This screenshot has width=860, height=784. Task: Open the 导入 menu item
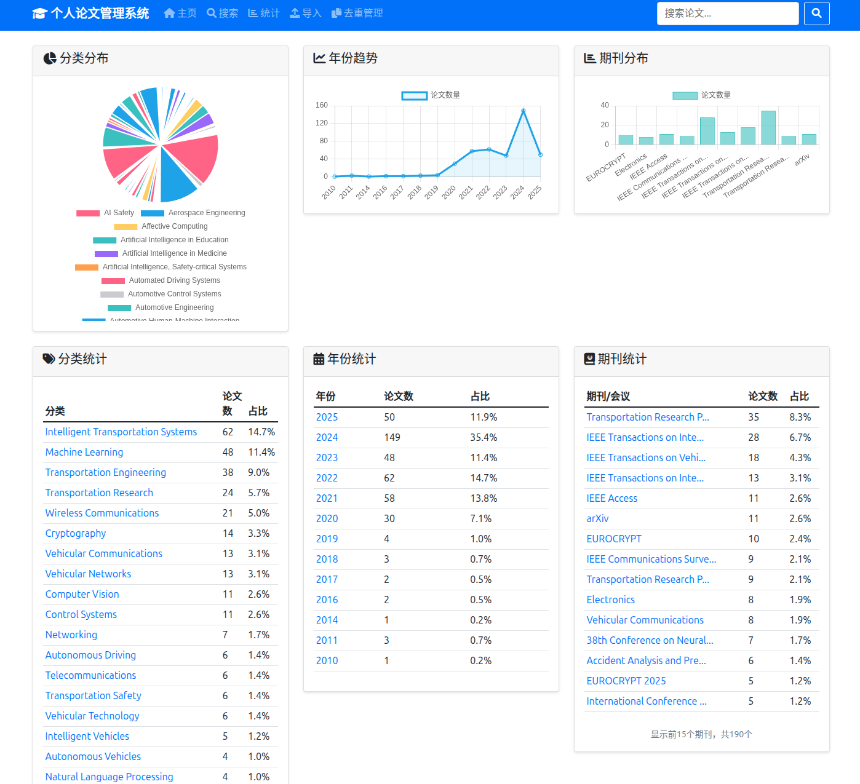(x=306, y=13)
